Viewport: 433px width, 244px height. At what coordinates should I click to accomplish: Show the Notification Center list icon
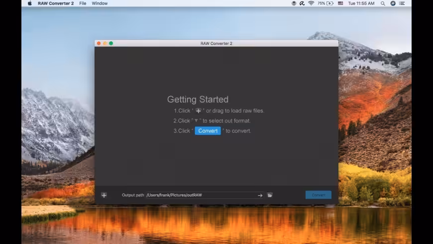[x=402, y=3]
